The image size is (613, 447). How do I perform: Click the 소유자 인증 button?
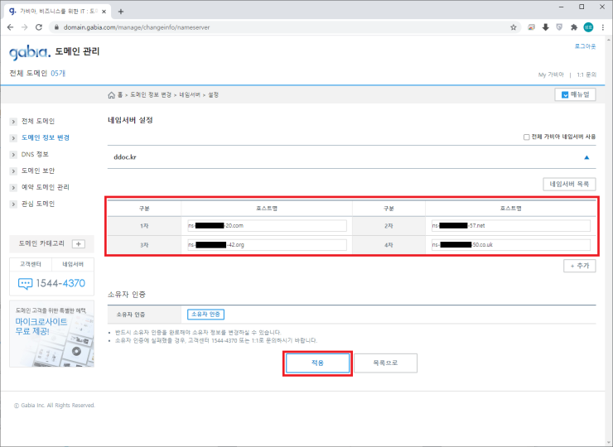tap(205, 314)
